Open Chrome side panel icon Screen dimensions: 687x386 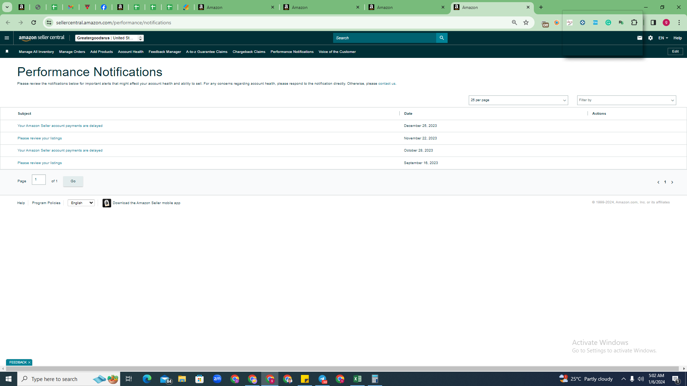(x=653, y=23)
